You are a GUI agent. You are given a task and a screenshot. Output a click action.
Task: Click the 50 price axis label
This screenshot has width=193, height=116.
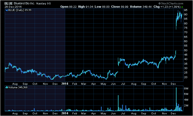point(186,50)
